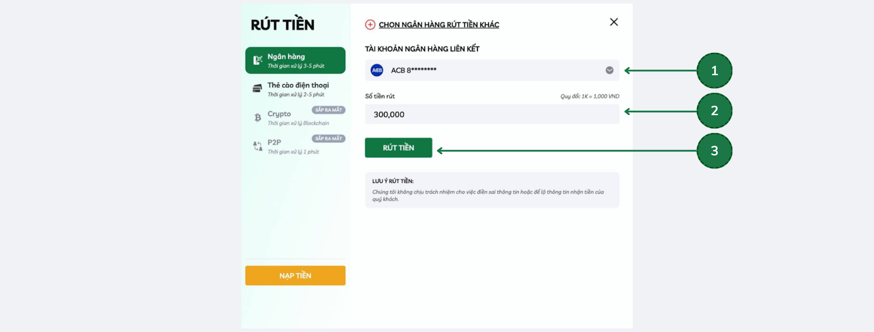
Task: Click the orange NẠP TIỀN button
Action: 295,276
